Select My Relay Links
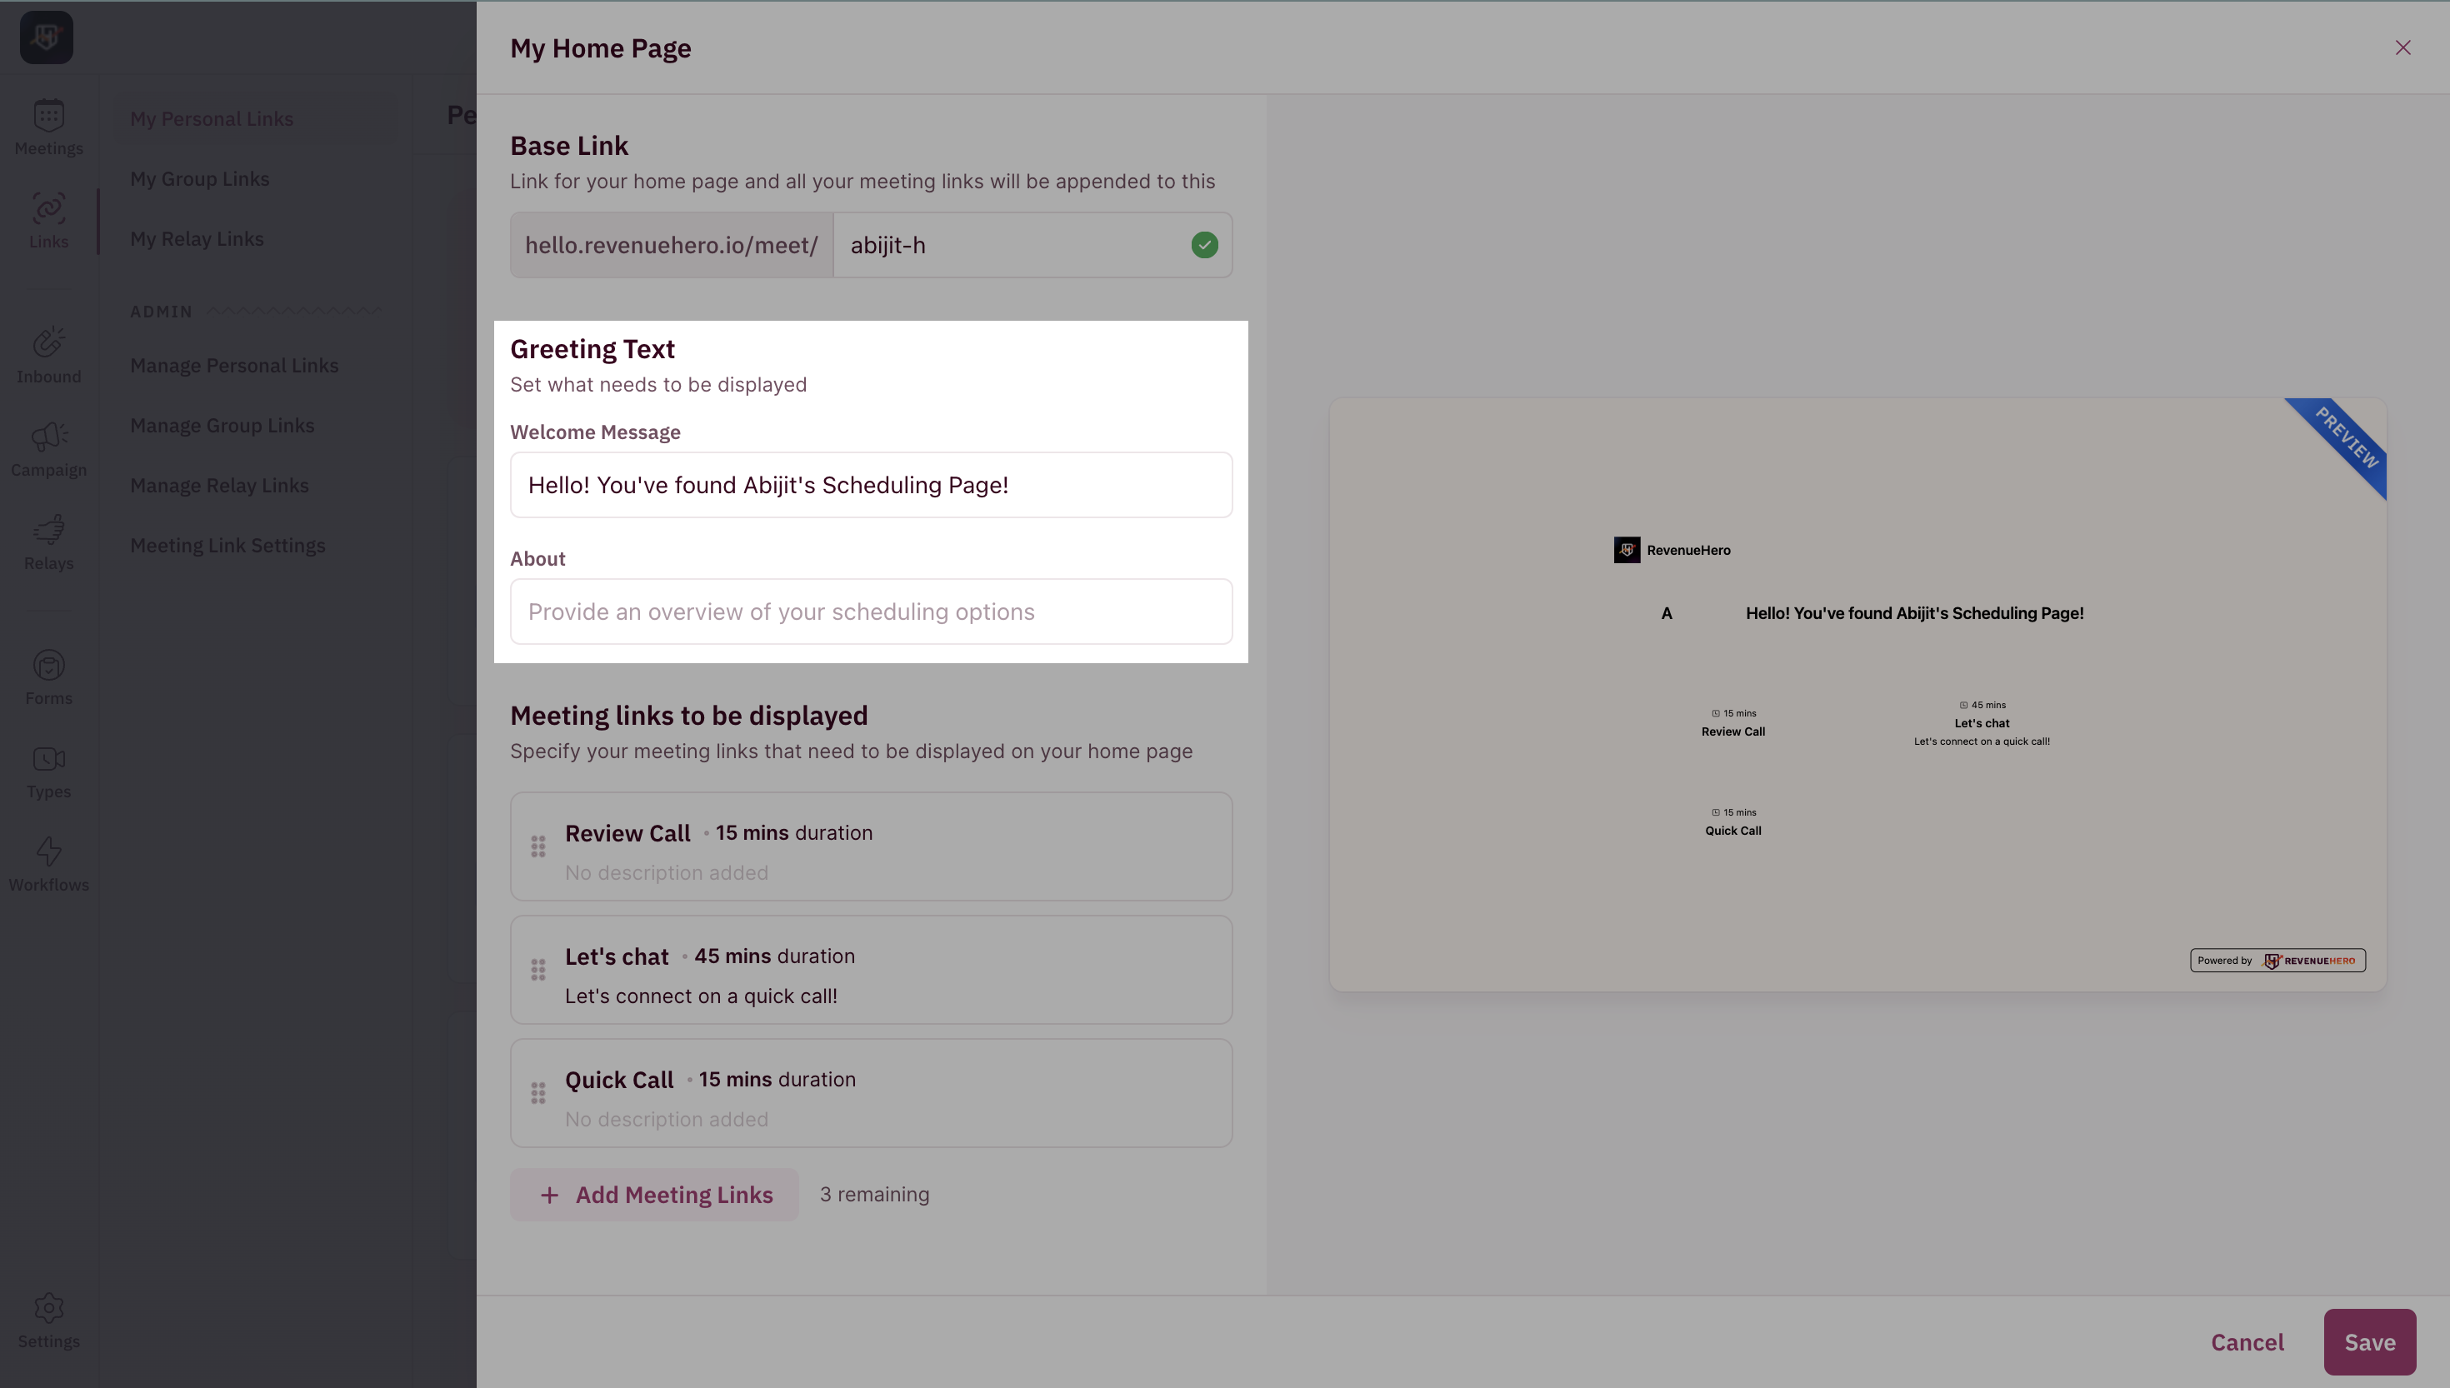Viewport: 2450px width, 1388px height. pyautogui.click(x=197, y=238)
